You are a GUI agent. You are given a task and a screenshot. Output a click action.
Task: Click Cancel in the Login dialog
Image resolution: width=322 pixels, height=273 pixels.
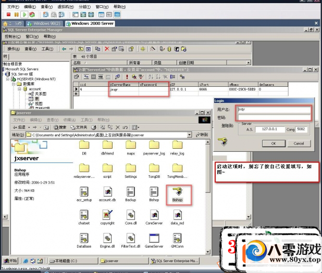(x=299, y=144)
